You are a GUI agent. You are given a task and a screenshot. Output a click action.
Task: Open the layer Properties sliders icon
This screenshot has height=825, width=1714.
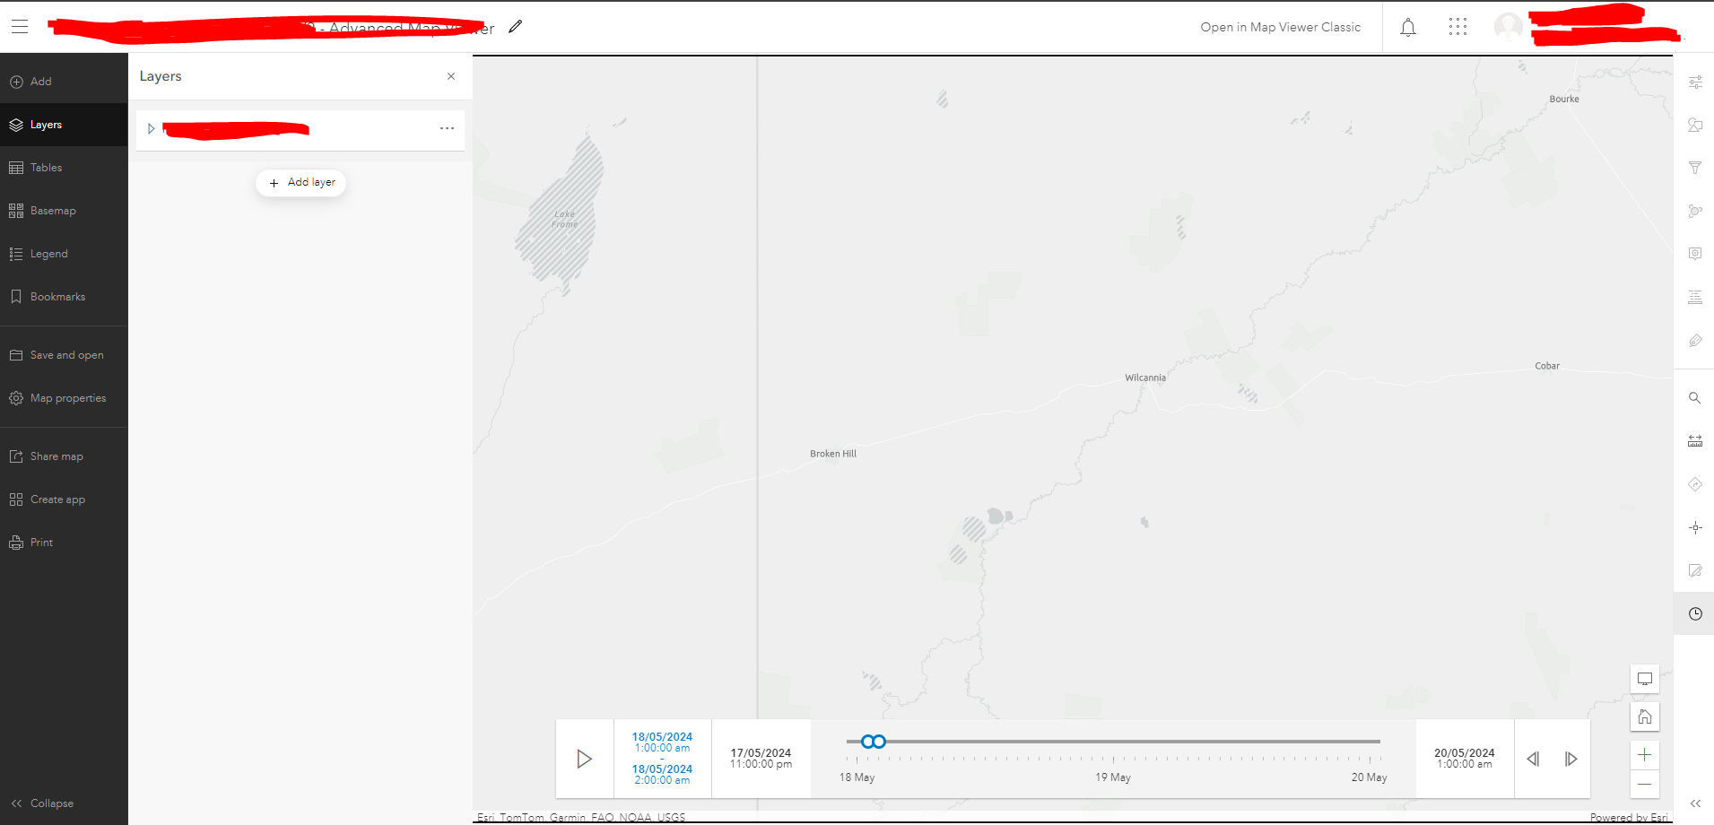[x=1695, y=82]
